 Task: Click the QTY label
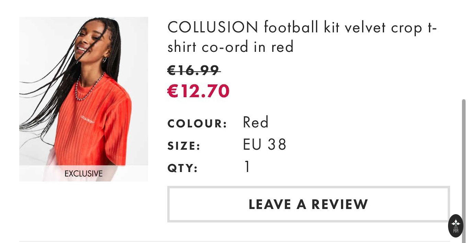point(182,169)
